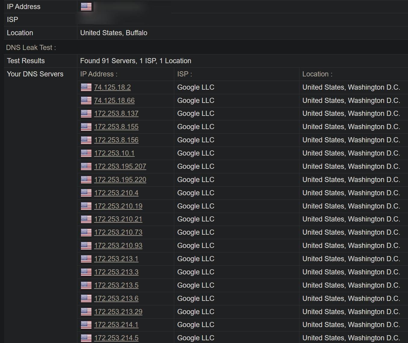Screen dimensions: 408x343
Task: Open IP link 172.253.214.5
Action: pyautogui.click(x=116, y=338)
